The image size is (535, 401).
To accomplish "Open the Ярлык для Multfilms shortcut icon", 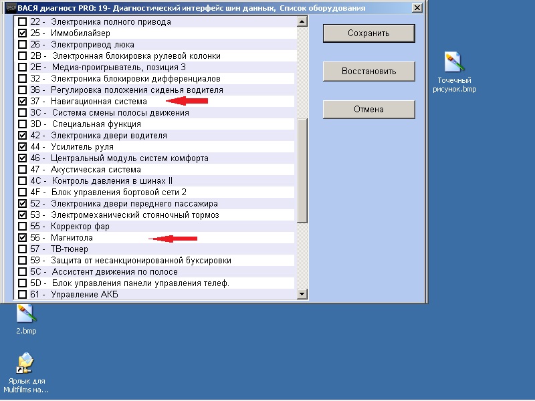I will (26, 364).
